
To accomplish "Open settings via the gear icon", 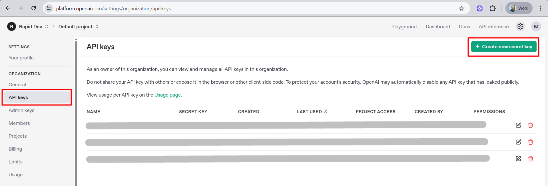I will (x=520, y=27).
